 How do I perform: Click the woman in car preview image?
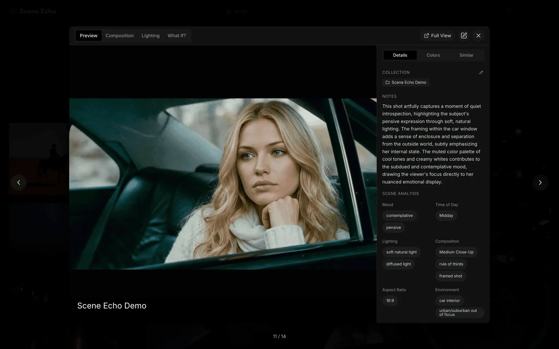223,184
